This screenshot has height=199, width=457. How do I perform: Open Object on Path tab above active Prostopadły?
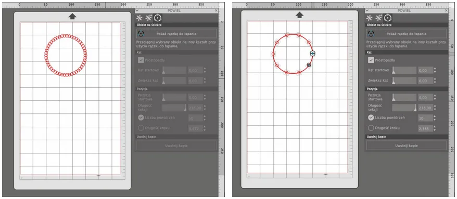pyautogui.click(x=387, y=18)
